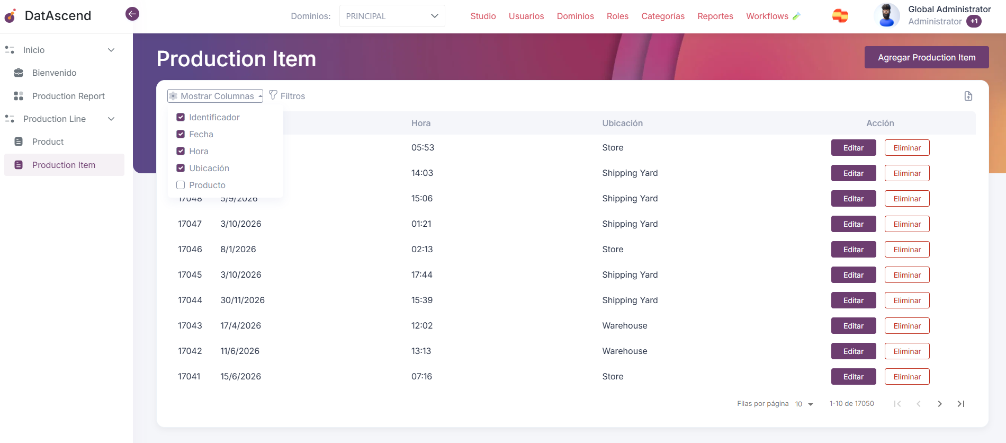This screenshot has height=443, width=1006.
Task: Click the Mostrar Columnas selector
Action: coord(215,96)
